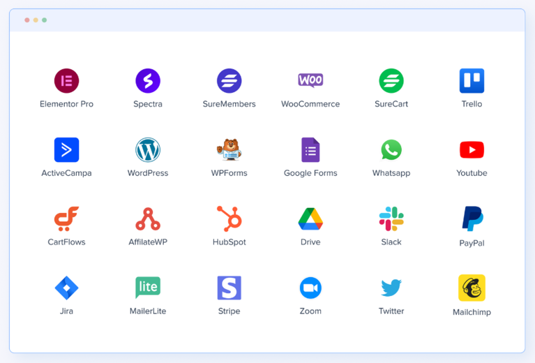Open the SureMembers integration icon
This screenshot has height=363, width=535.
pos(229,80)
